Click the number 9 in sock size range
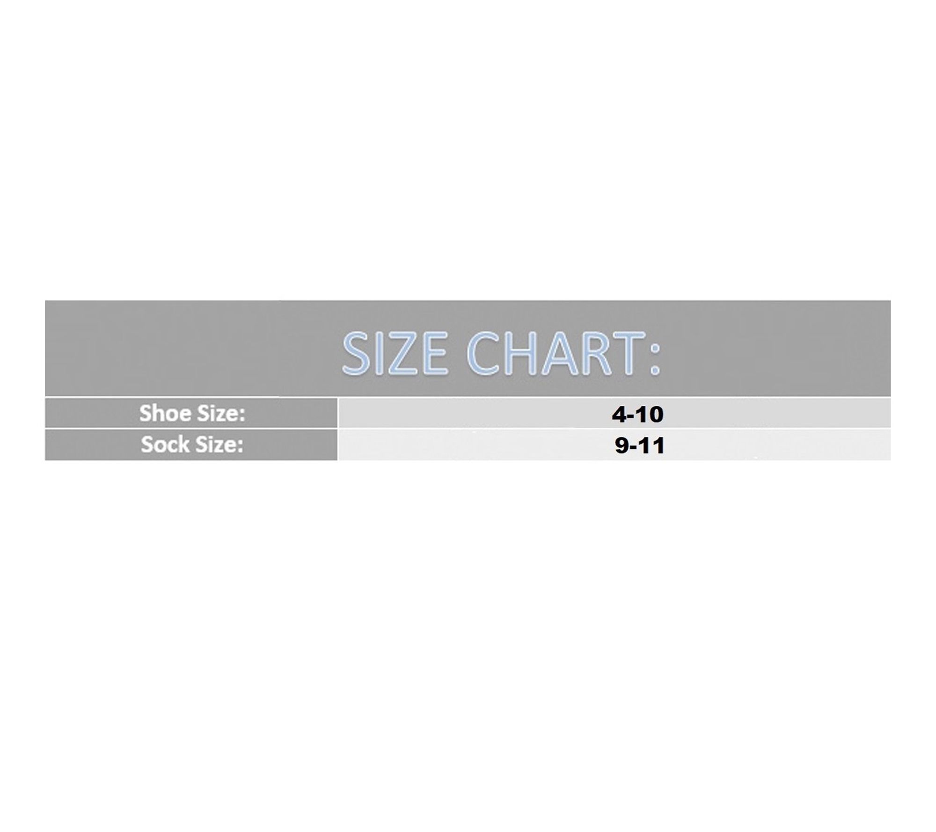Screen dimensions: 936x832 (x=622, y=446)
